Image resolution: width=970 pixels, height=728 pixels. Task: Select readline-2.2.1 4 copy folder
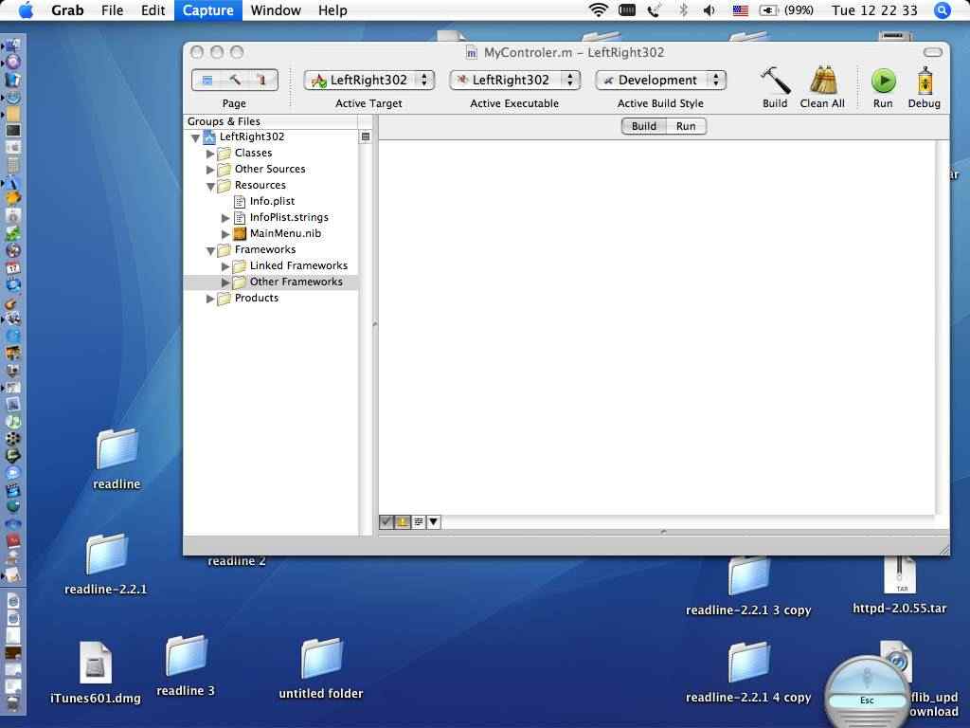[748, 673]
